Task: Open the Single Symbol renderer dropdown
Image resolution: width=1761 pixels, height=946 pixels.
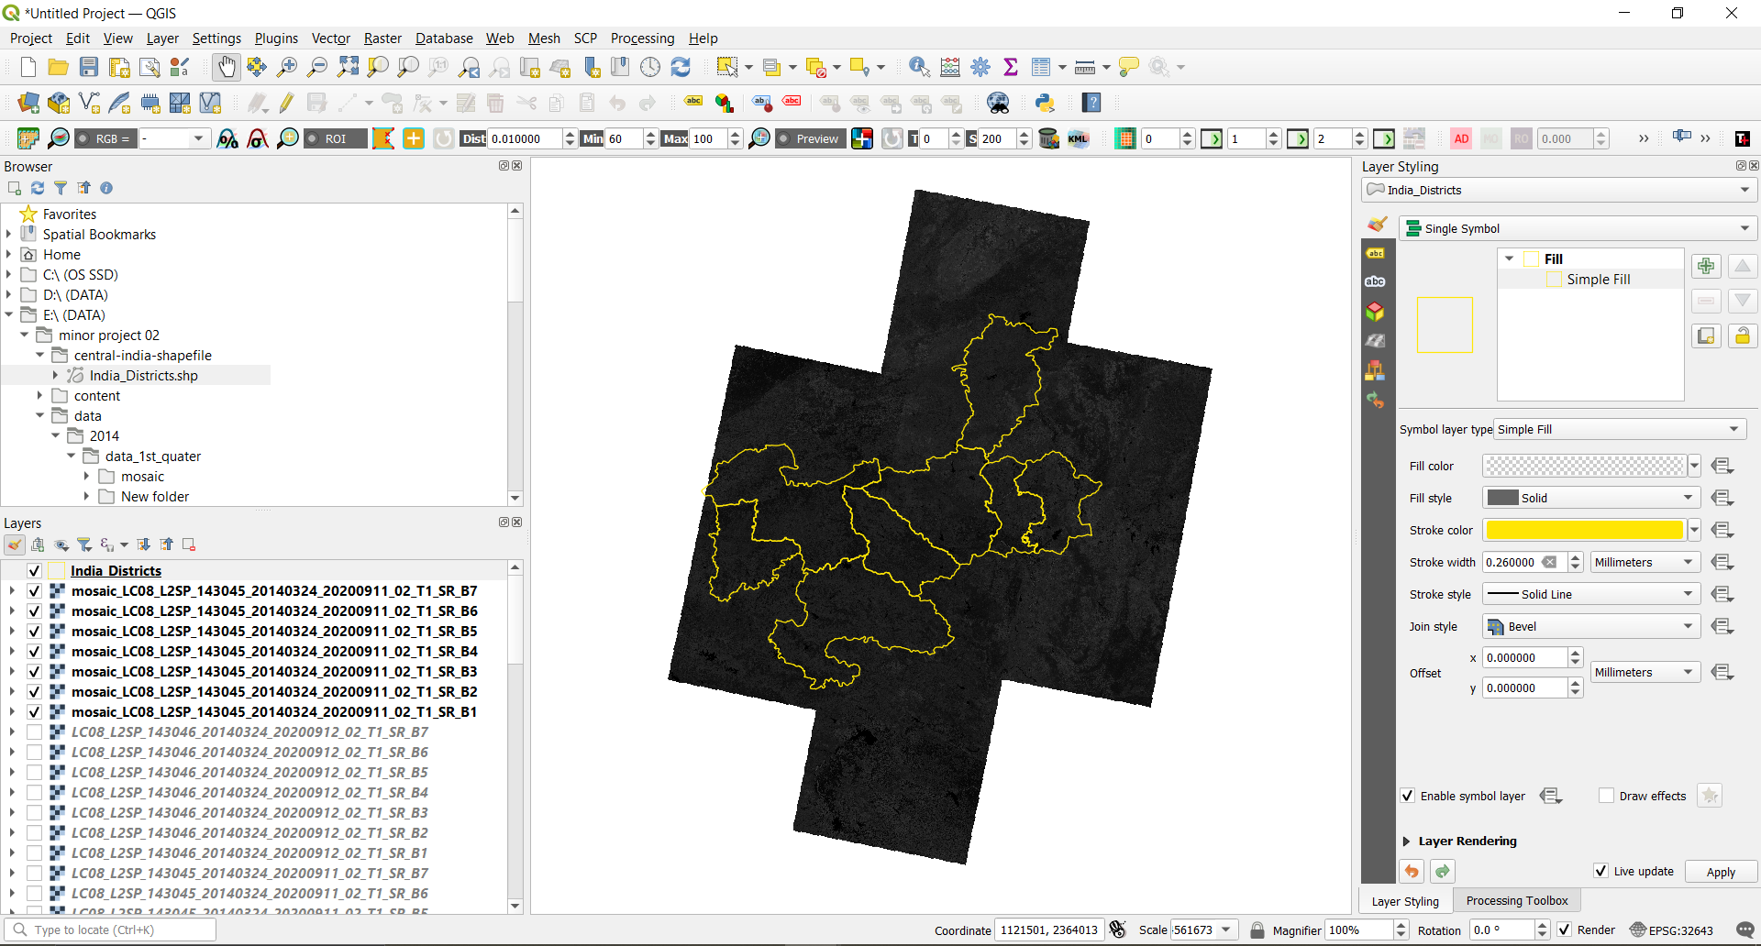Action: [x=1578, y=228]
